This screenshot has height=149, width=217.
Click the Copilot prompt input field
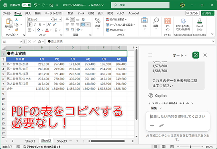(178, 116)
